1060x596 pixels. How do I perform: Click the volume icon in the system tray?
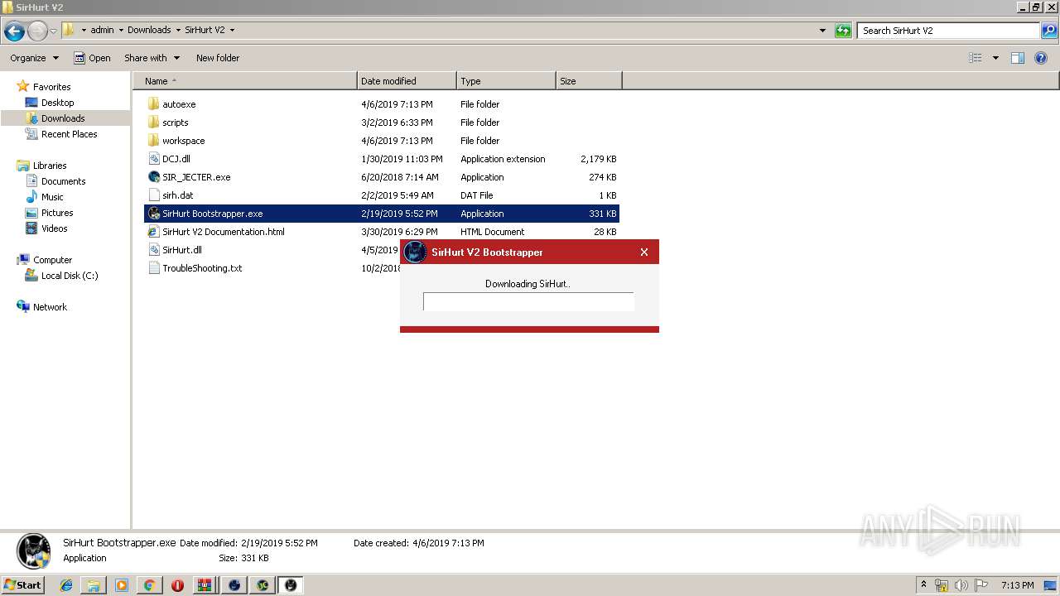(x=961, y=585)
